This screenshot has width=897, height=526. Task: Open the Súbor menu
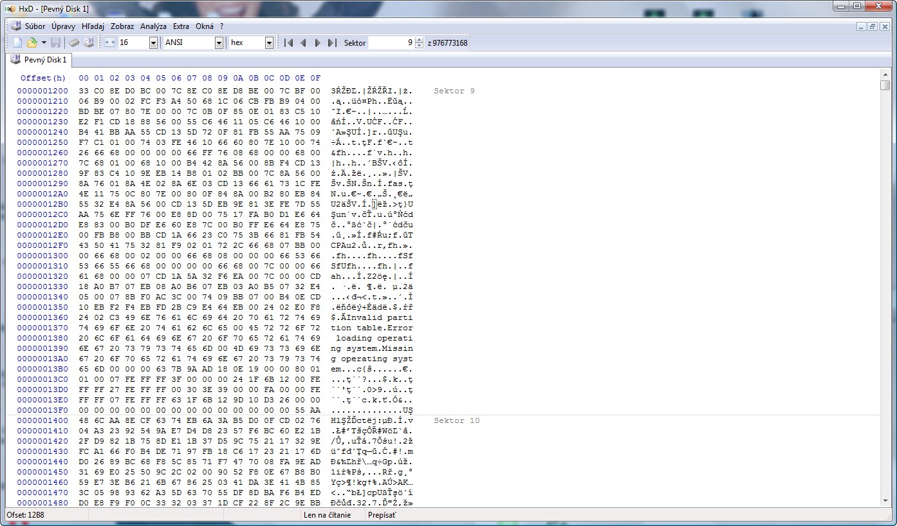[35, 26]
